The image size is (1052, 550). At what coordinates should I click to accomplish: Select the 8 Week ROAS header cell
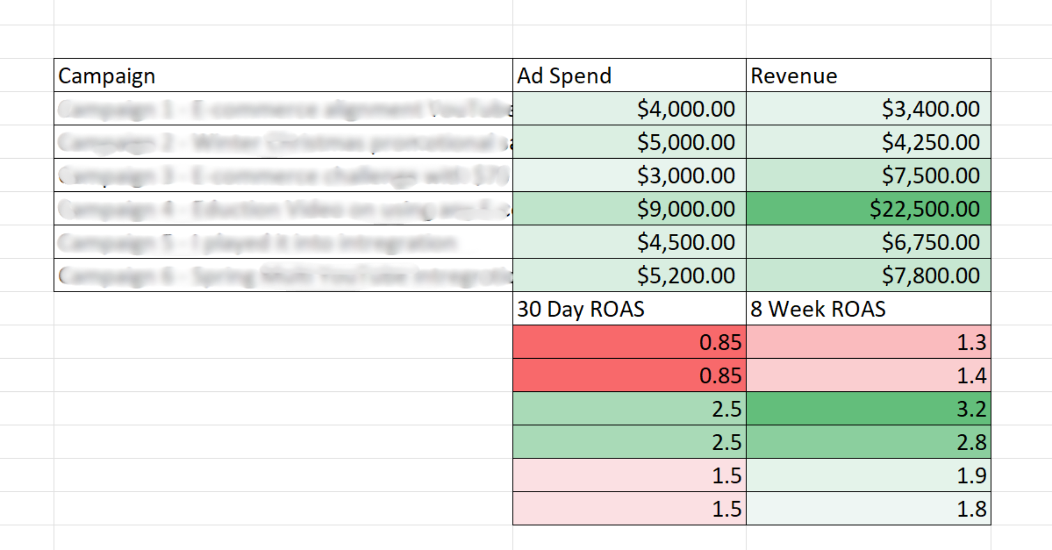868,309
